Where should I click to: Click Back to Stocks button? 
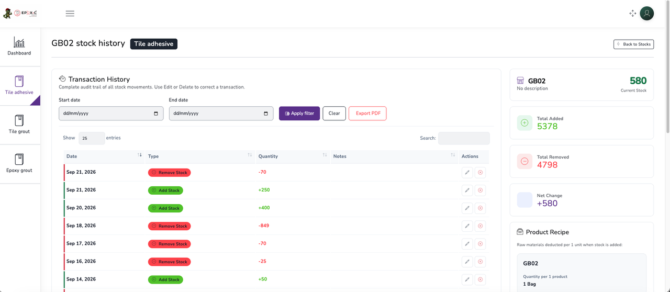[633, 44]
